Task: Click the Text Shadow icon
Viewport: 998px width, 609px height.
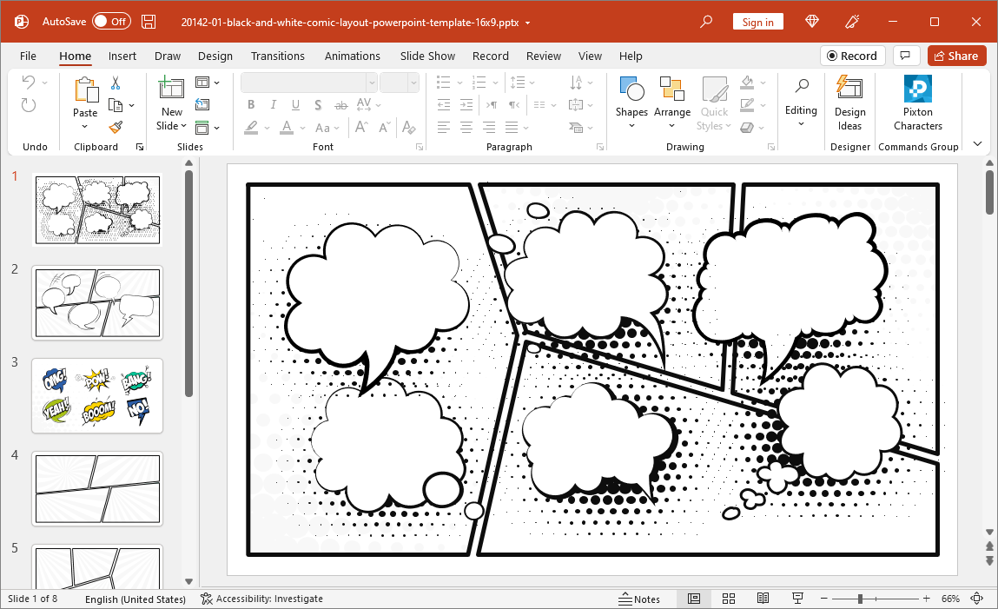Action: [318, 104]
